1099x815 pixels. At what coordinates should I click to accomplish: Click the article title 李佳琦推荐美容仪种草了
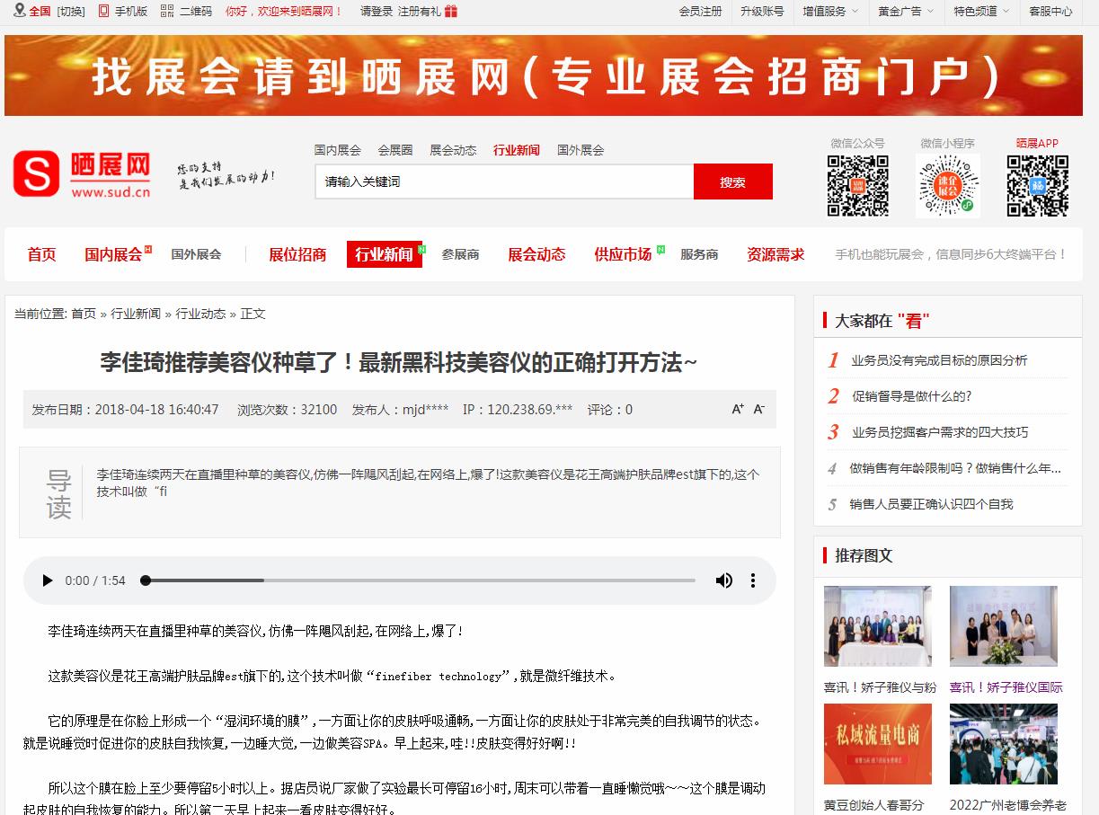[x=399, y=362]
